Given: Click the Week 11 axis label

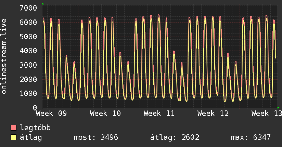Looking at the screenshot, I should [x=159, y=113].
